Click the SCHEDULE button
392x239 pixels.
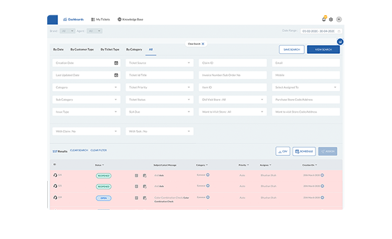click(304, 151)
